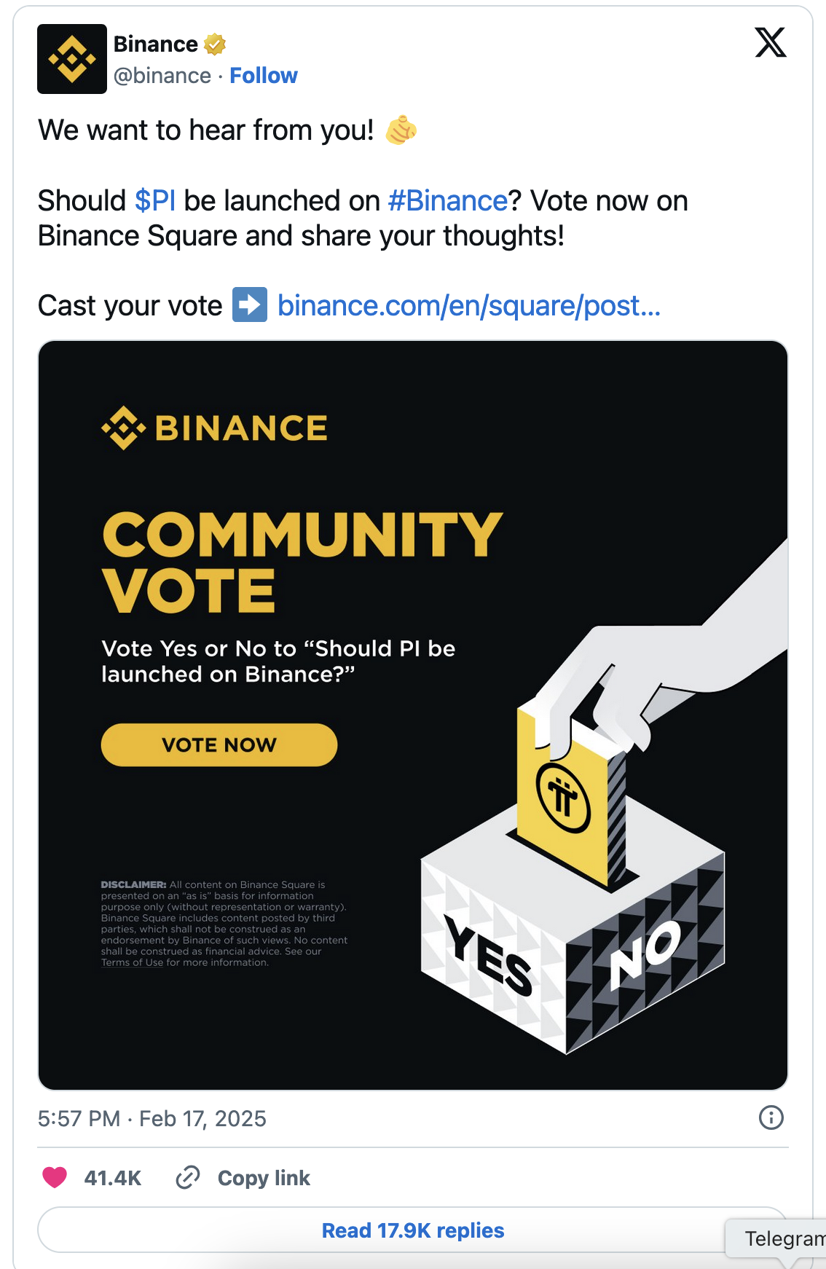This screenshot has width=826, height=1269.
Task: Click the @binance handle text
Action: [x=162, y=75]
